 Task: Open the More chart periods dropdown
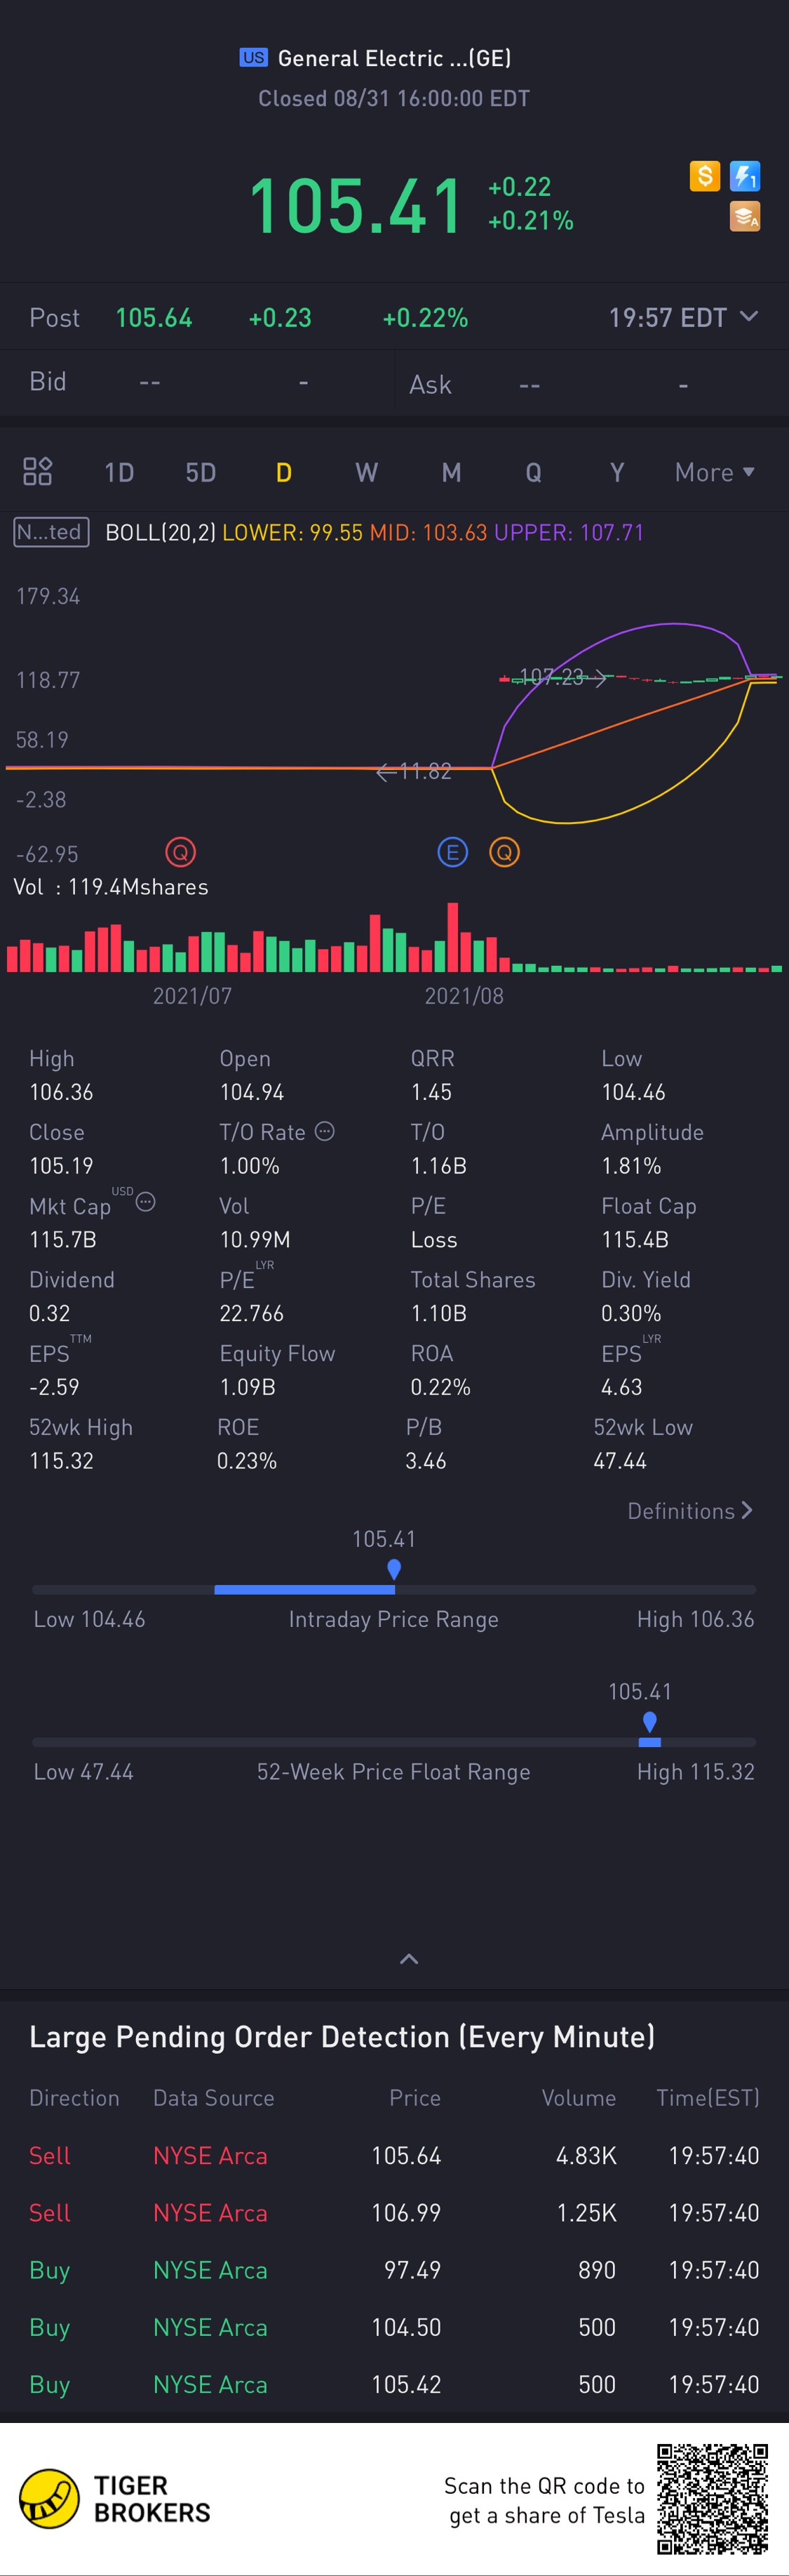714,472
